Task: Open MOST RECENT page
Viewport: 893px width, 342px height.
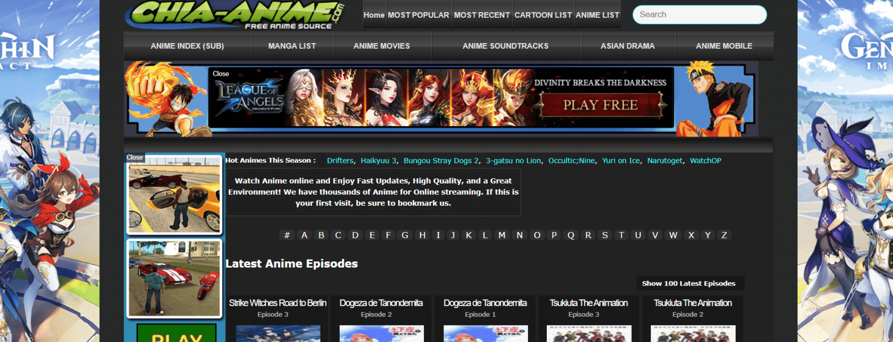Action: coord(482,15)
